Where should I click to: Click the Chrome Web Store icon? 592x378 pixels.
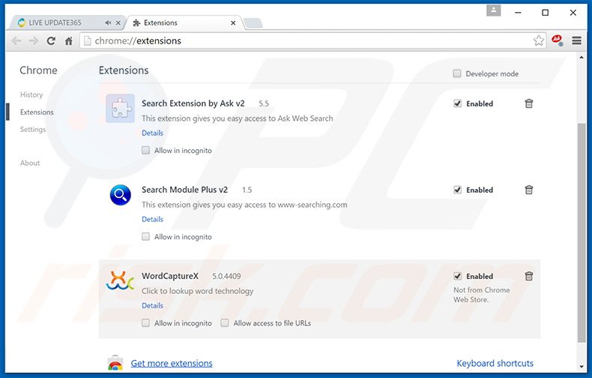point(115,362)
